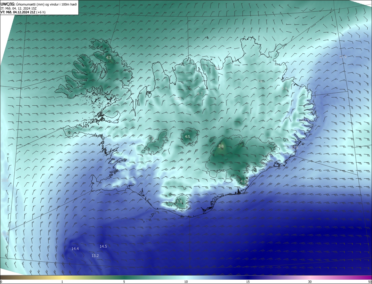This screenshot has height=284, width=372.
Task: Click the colour scale label '5'
Action: tap(124, 282)
